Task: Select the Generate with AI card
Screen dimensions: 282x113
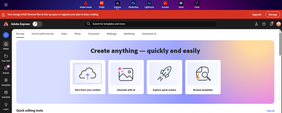Action: coord(126,77)
